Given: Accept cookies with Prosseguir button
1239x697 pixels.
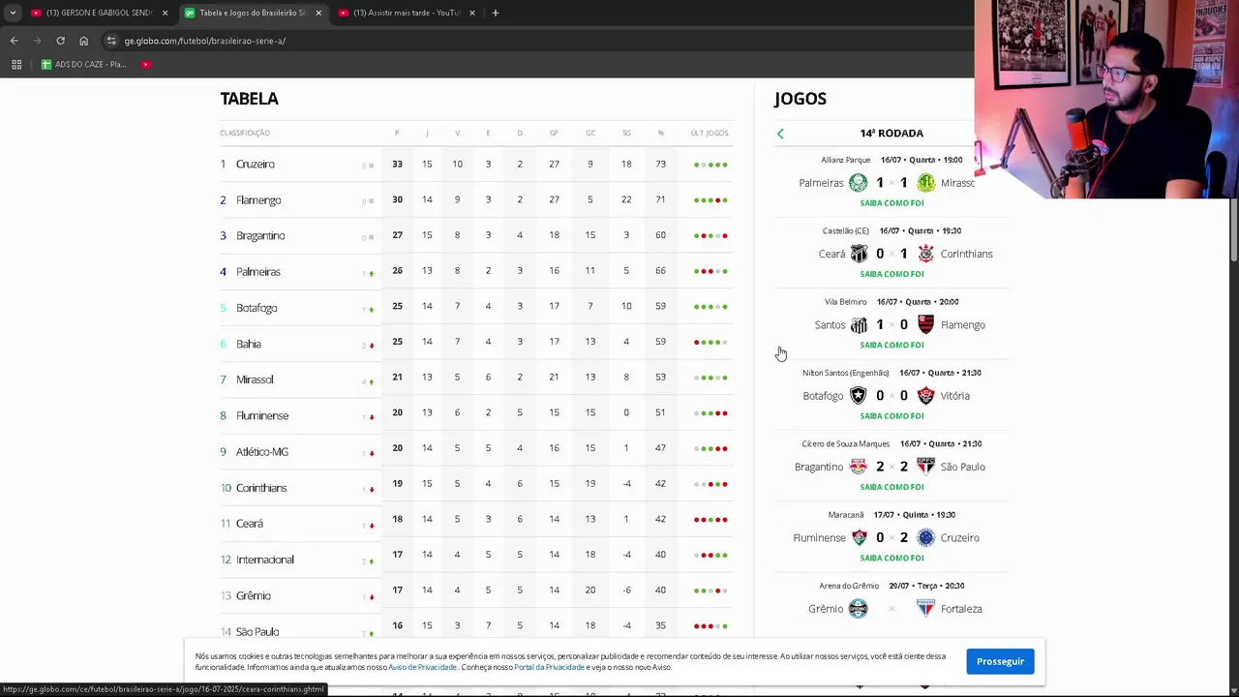Looking at the screenshot, I should 1000,661.
